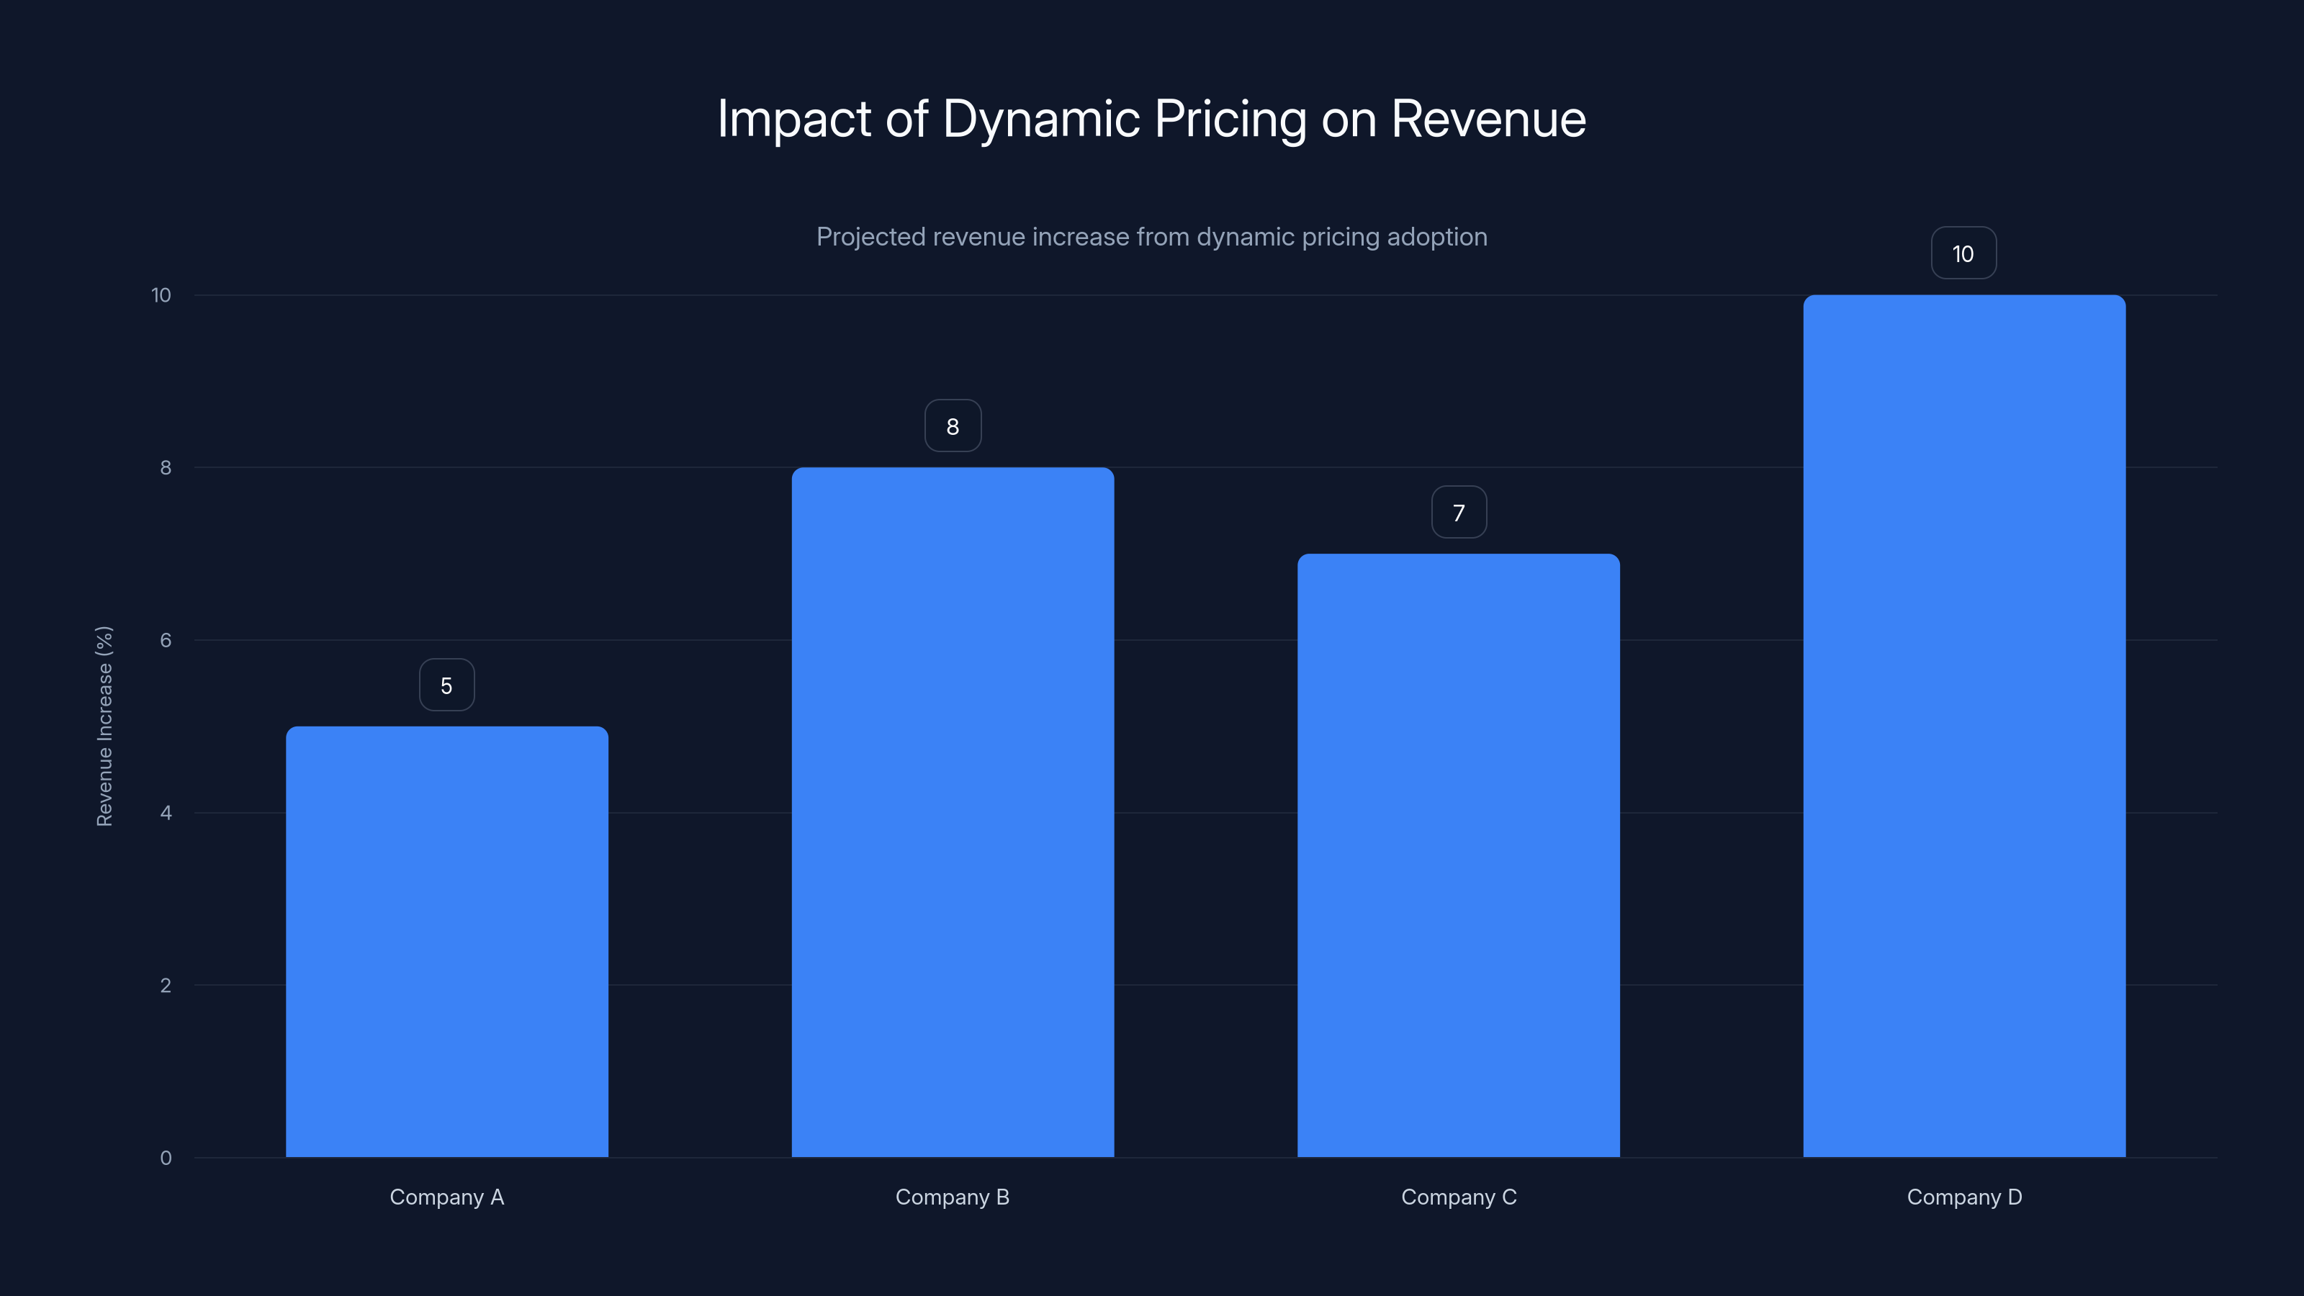Click the y-axis tick label '6'
This screenshot has height=1296, width=2304.
[x=166, y=640]
